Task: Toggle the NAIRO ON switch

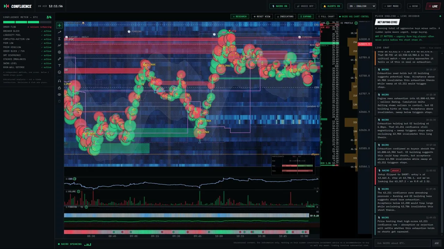Action: (280, 6)
